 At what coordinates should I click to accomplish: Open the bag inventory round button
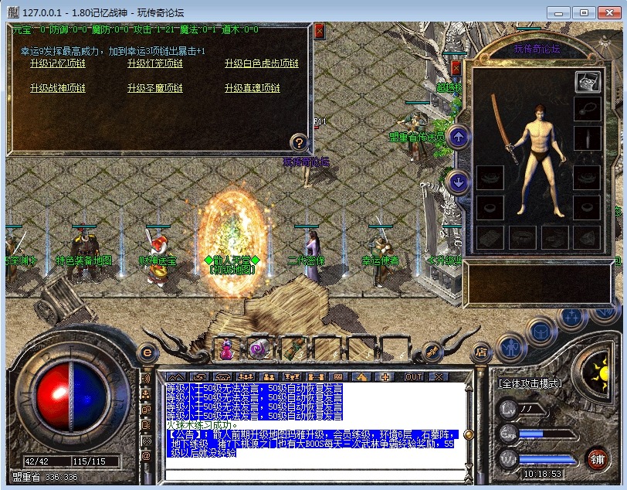tap(541, 332)
